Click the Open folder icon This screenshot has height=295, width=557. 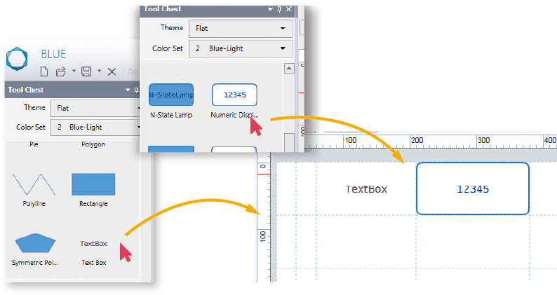pos(61,71)
